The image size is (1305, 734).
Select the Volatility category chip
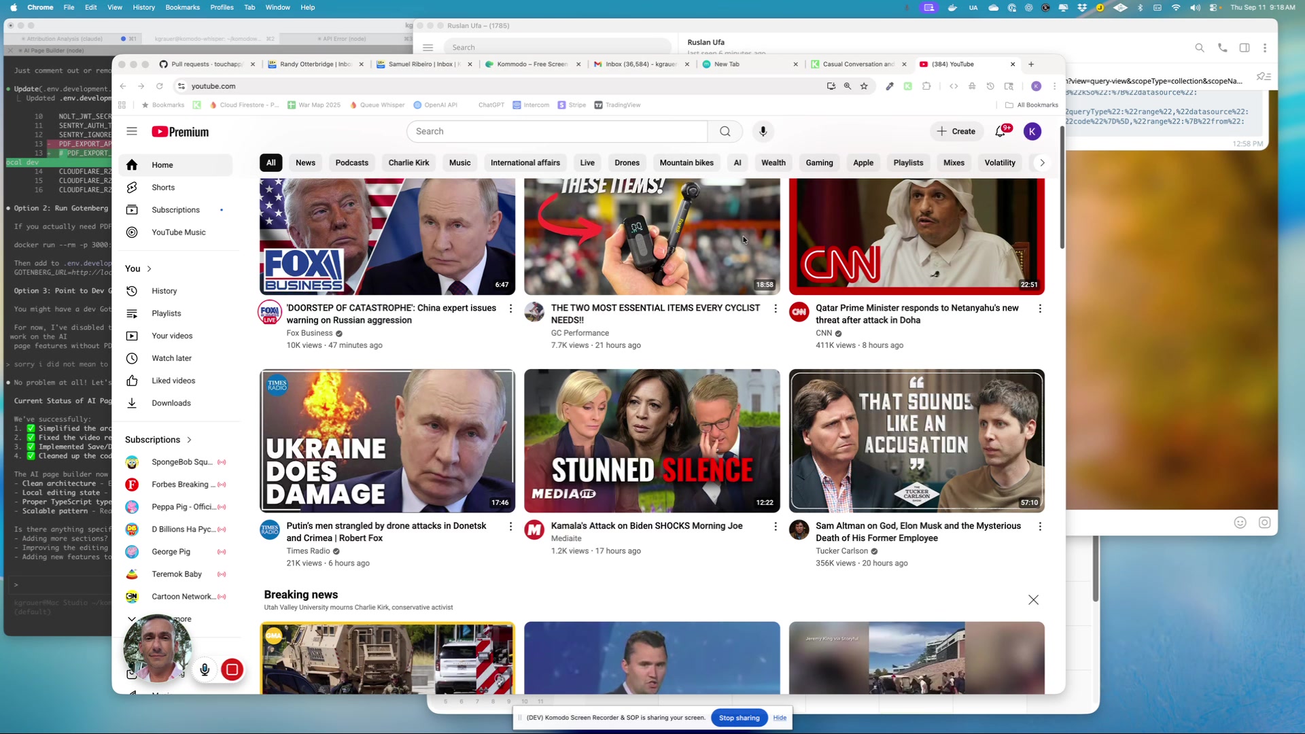tap(1000, 163)
